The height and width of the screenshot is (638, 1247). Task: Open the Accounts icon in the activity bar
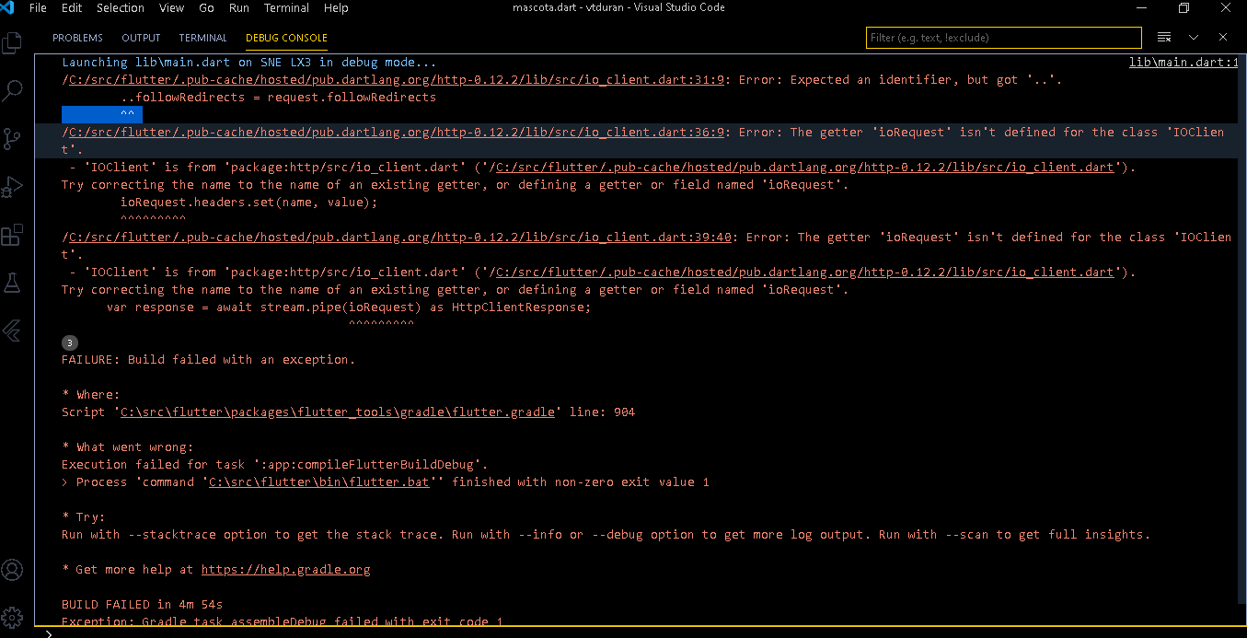(13, 570)
